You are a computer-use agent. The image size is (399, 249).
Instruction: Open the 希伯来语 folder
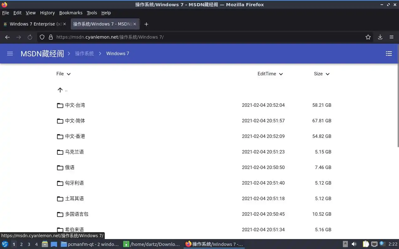click(75, 230)
